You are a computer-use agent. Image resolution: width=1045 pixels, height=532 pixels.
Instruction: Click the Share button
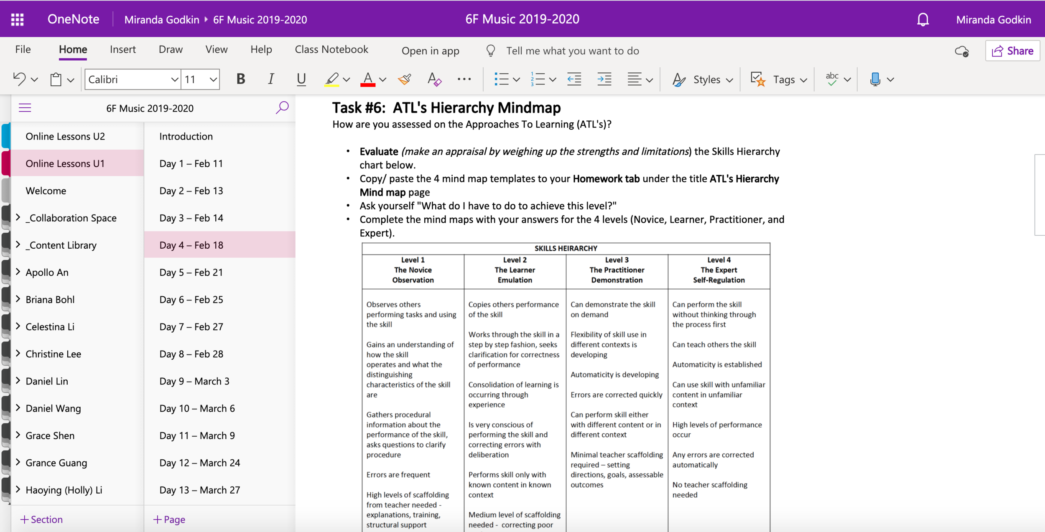click(1012, 51)
